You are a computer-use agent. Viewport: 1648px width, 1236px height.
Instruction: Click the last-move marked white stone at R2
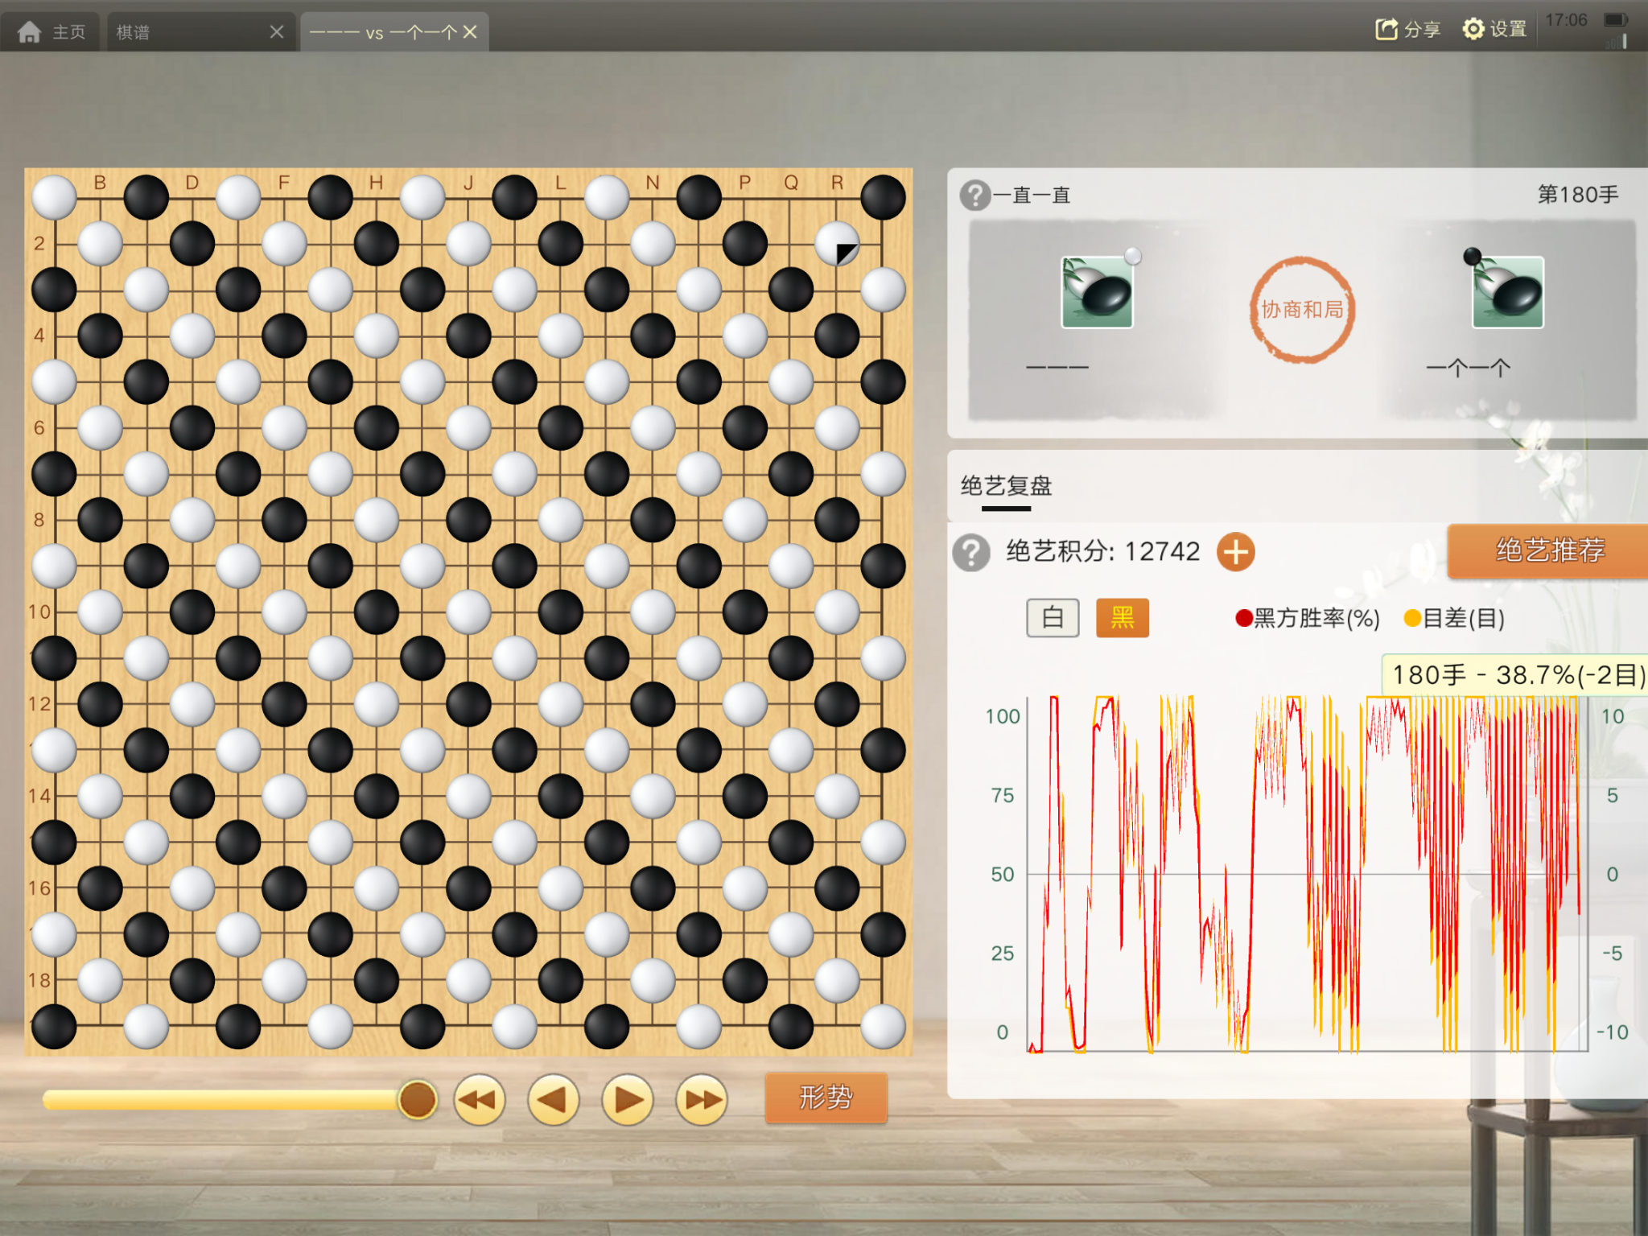(x=837, y=244)
